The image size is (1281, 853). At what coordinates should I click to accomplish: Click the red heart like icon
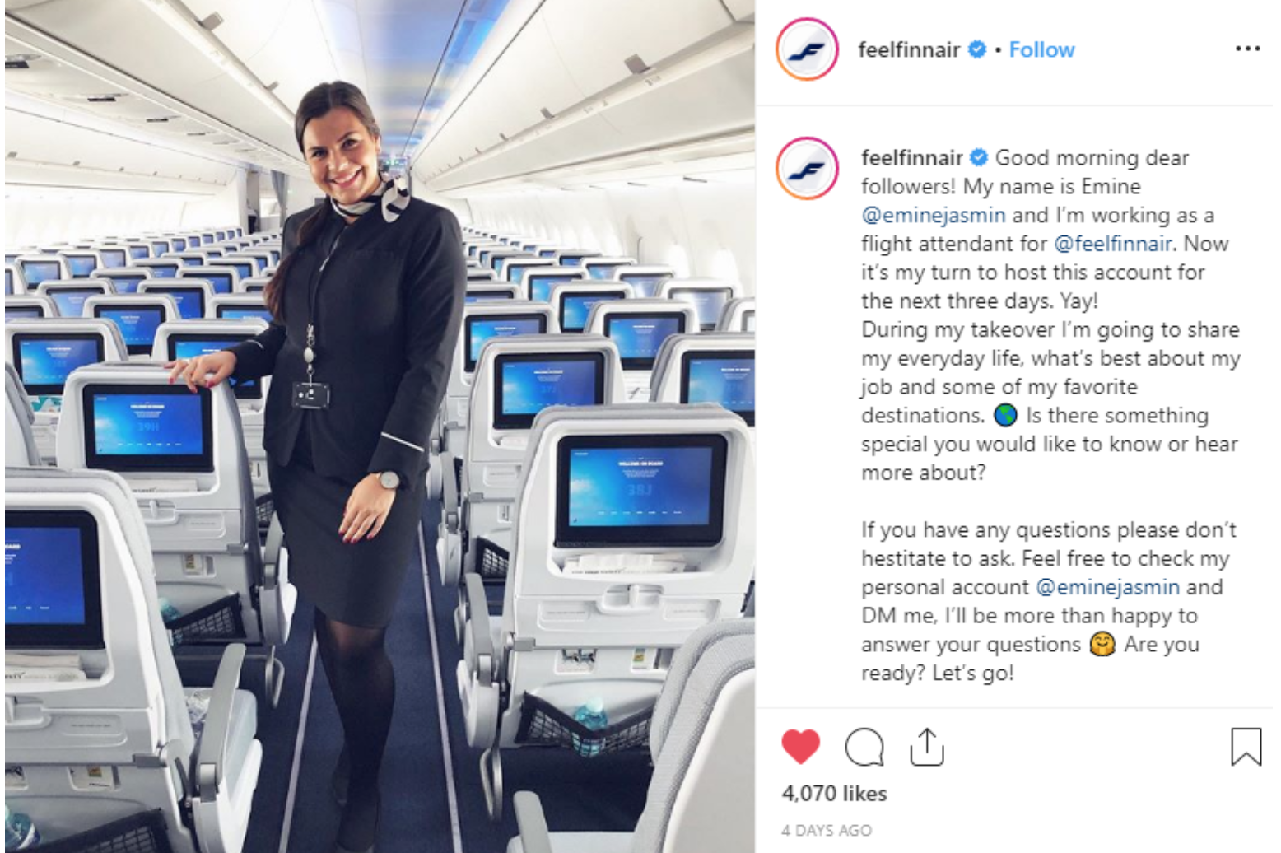(x=800, y=746)
